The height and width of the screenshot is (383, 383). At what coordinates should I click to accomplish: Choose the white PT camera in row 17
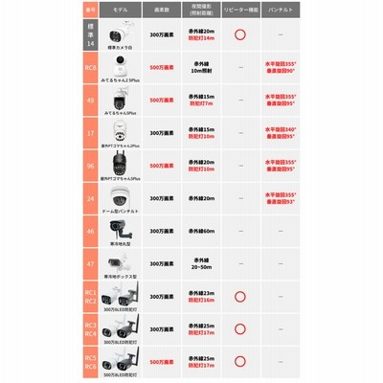(x=120, y=131)
